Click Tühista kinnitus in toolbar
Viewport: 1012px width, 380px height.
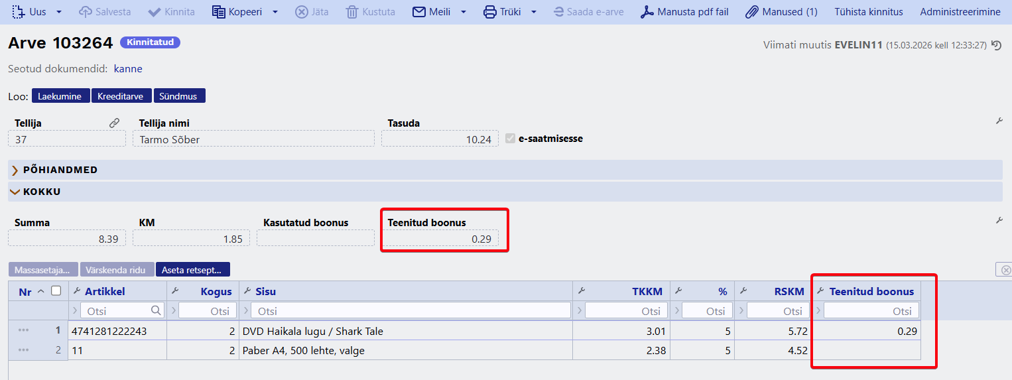[868, 12]
